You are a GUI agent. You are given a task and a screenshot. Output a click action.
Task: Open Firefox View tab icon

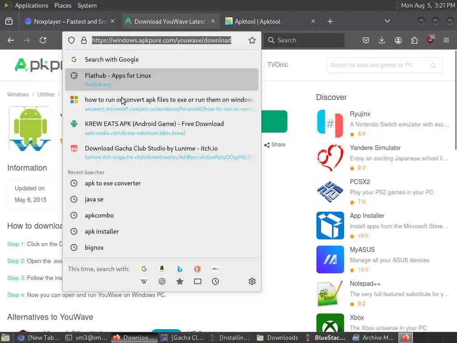tap(9, 21)
